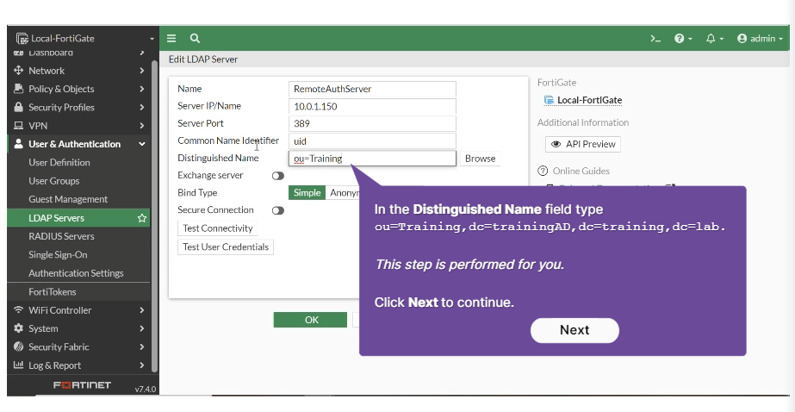This screenshot has width=795, height=412.
Task: Click the Local-FortiGate link in right panel
Action: (589, 100)
